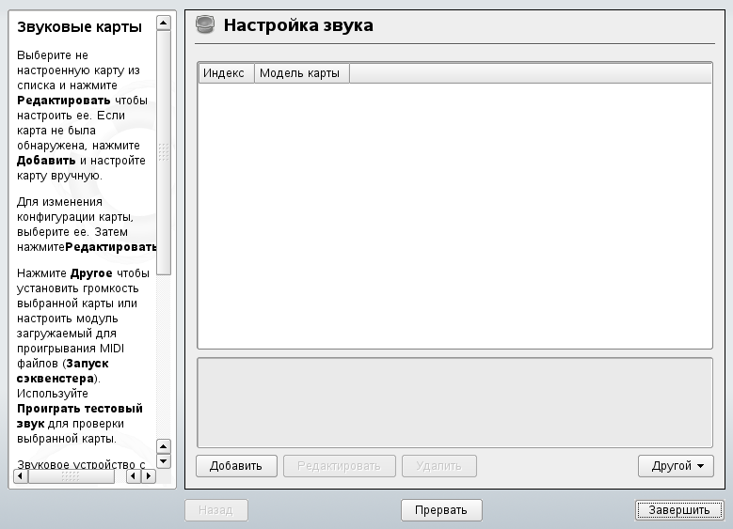The width and height of the screenshot is (733, 529).
Task: Click bold Запуск сэквенстера in help
Action: (x=63, y=371)
